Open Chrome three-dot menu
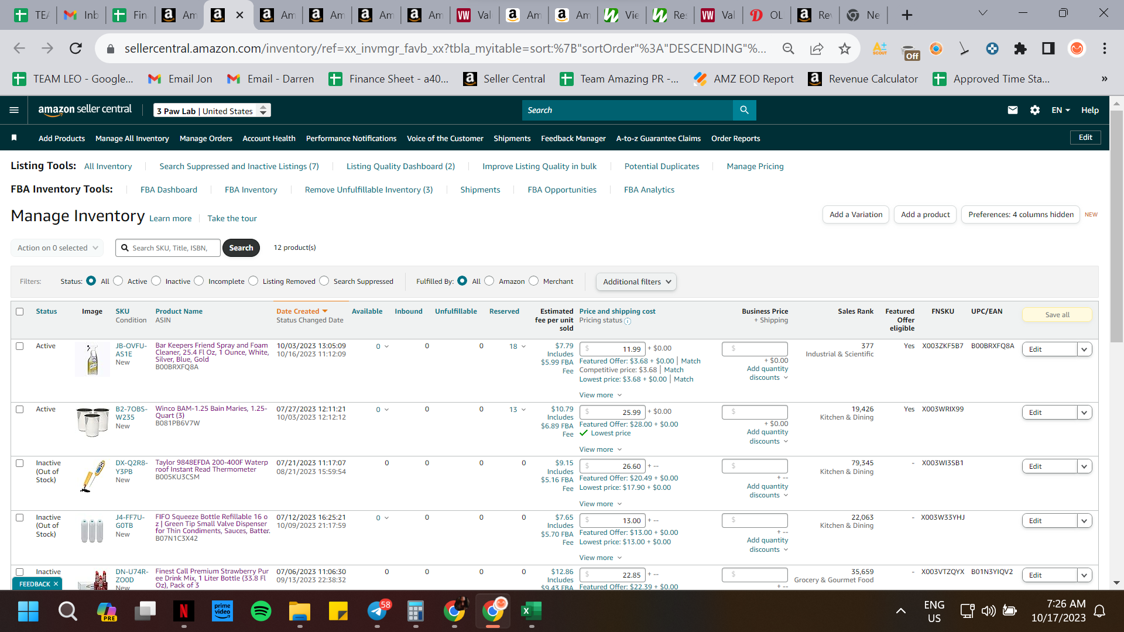 point(1104,49)
